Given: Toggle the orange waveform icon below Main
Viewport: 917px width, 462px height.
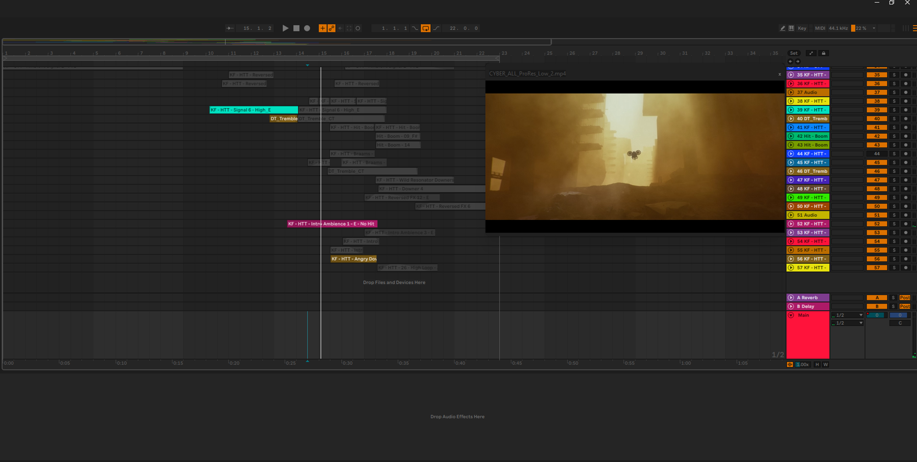Looking at the screenshot, I should tap(790, 364).
